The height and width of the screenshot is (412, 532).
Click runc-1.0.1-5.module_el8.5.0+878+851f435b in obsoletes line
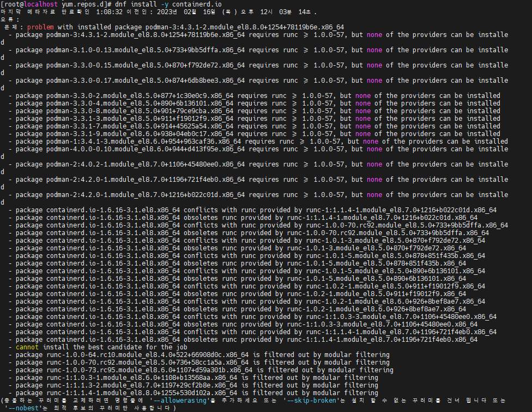click(363, 263)
